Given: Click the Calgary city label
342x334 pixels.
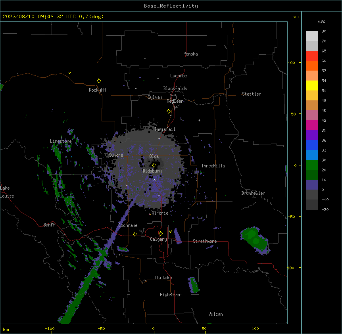Looking at the screenshot, I should (x=158, y=239).
